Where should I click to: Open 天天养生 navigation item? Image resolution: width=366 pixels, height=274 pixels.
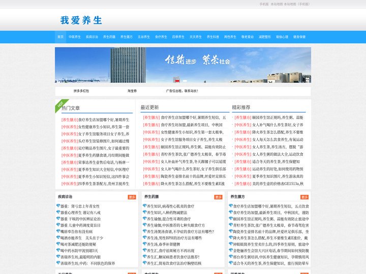[196, 37]
